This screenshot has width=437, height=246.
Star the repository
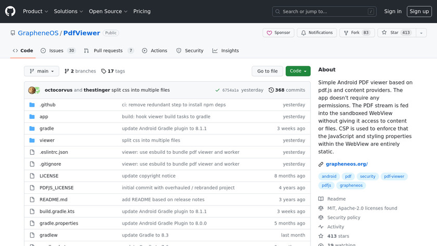tap(397, 33)
